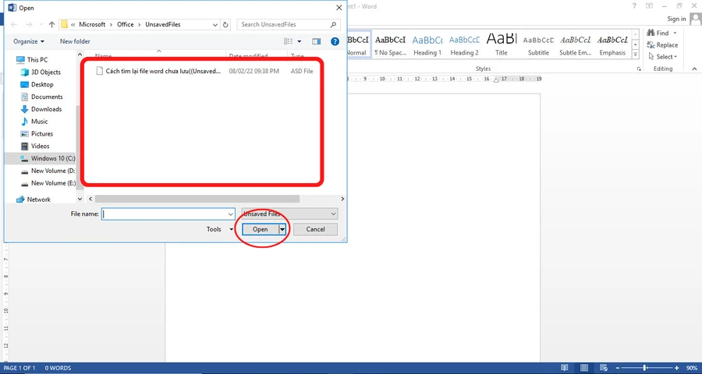702x374 pixels.
Task: Open the recent locations dropdown arrow
Action: click(41, 25)
